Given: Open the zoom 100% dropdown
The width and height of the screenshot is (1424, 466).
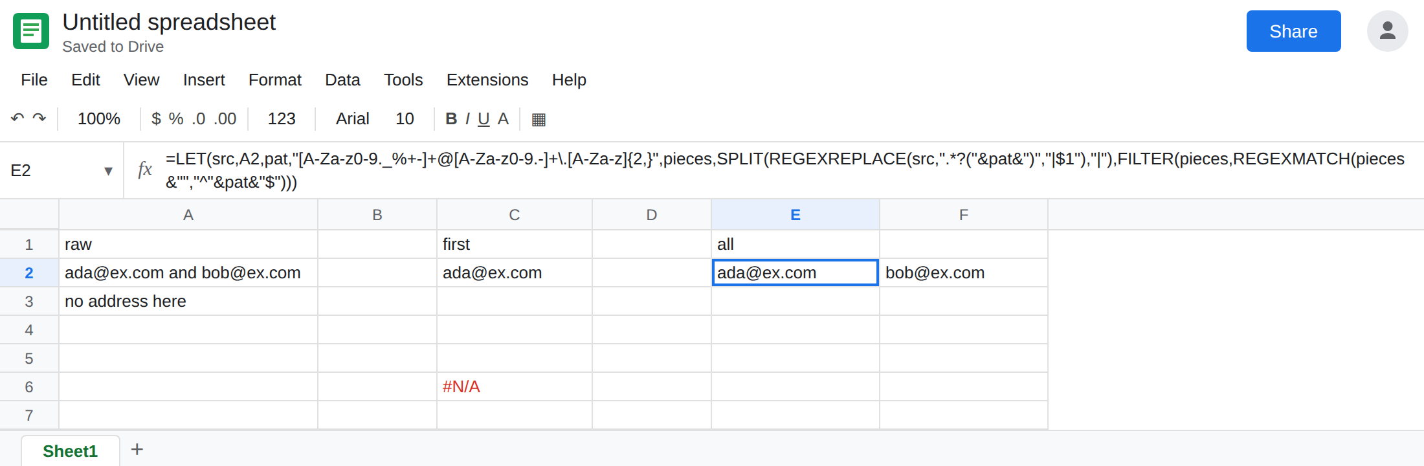Looking at the screenshot, I should pos(99,118).
